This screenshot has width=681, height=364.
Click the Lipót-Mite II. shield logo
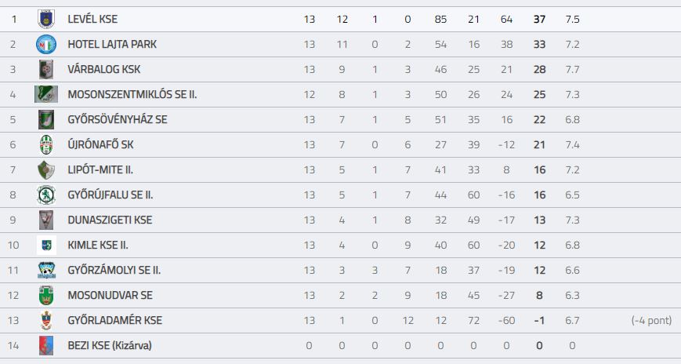click(46, 170)
